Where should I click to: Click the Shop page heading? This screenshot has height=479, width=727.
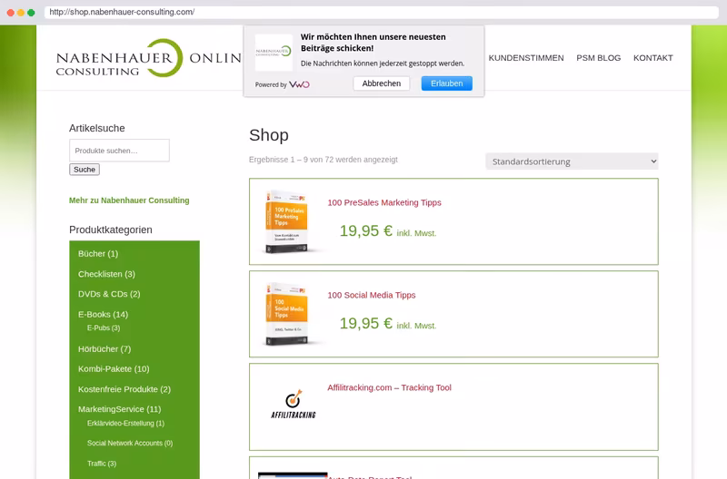click(268, 135)
